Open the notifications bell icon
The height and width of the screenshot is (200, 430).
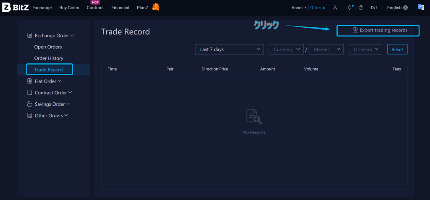pos(349,8)
